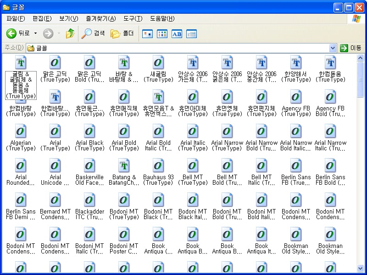Click the vertical scrollbar thumb
The image size is (367, 275).
(360, 79)
